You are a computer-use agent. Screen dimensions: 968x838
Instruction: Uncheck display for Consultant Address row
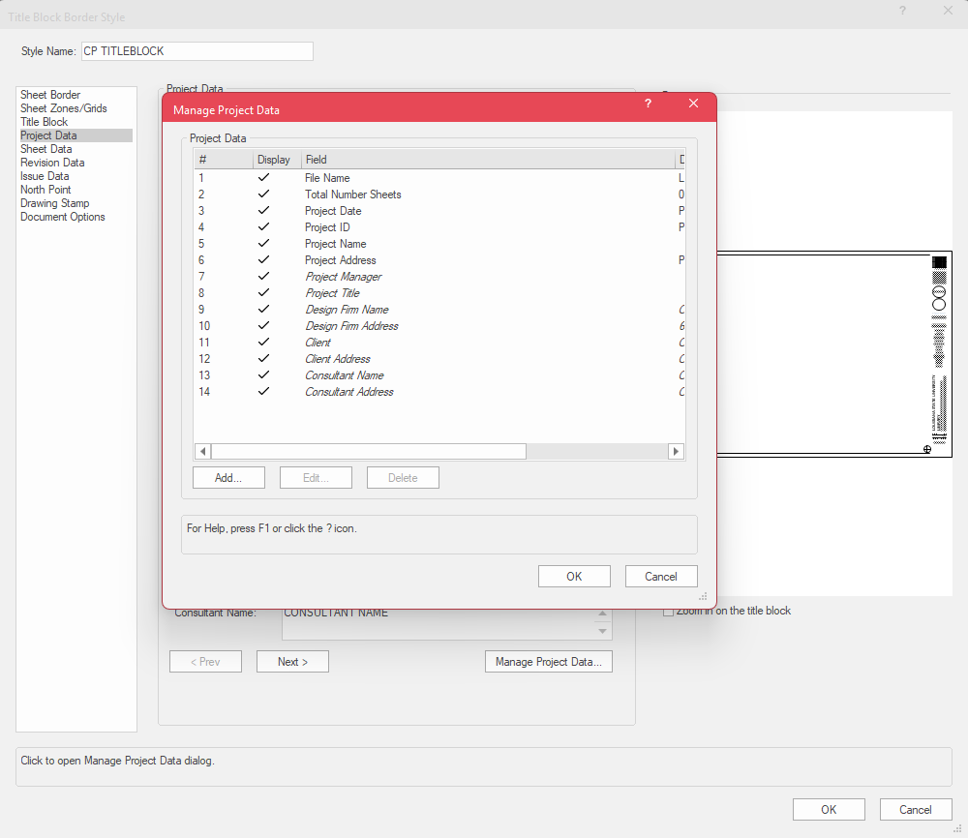(263, 392)
